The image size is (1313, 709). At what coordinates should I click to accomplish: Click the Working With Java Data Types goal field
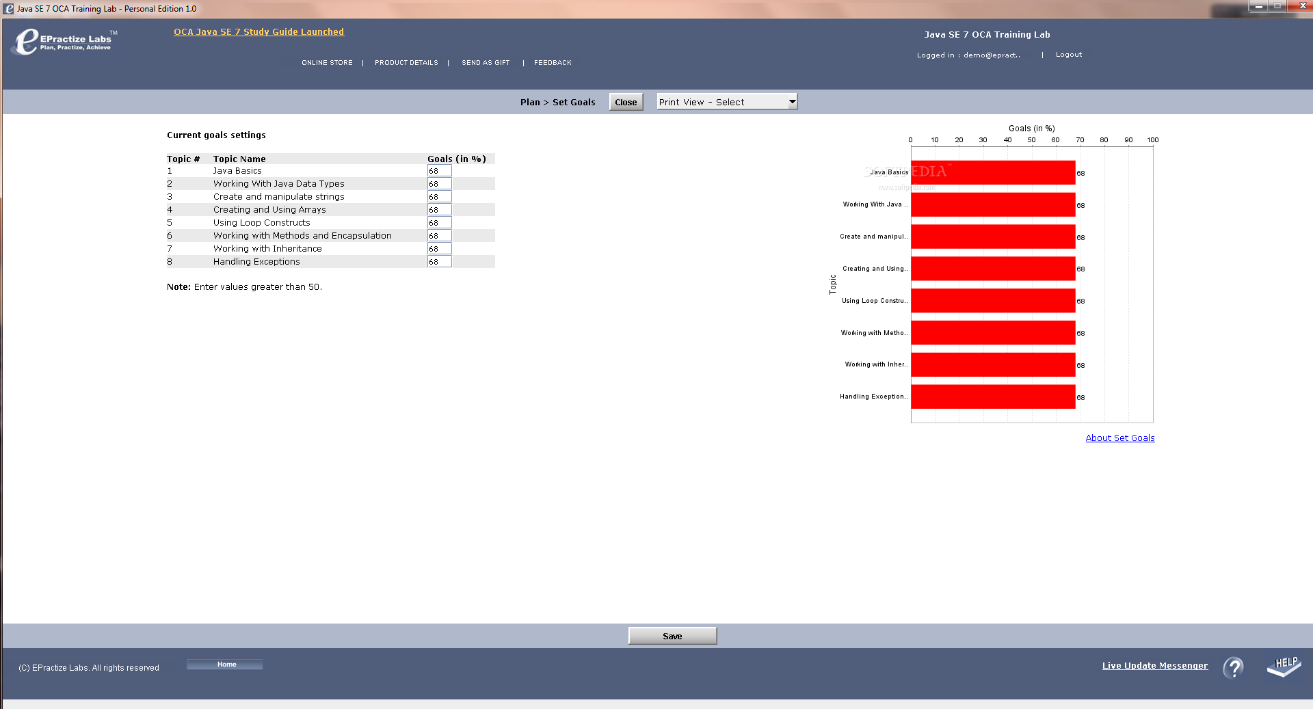(x=439, y=184)
